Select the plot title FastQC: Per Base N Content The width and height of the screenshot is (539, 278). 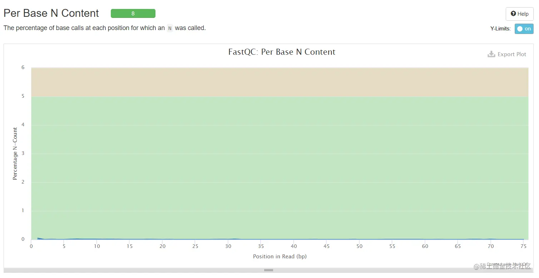(x=282, y=52)
